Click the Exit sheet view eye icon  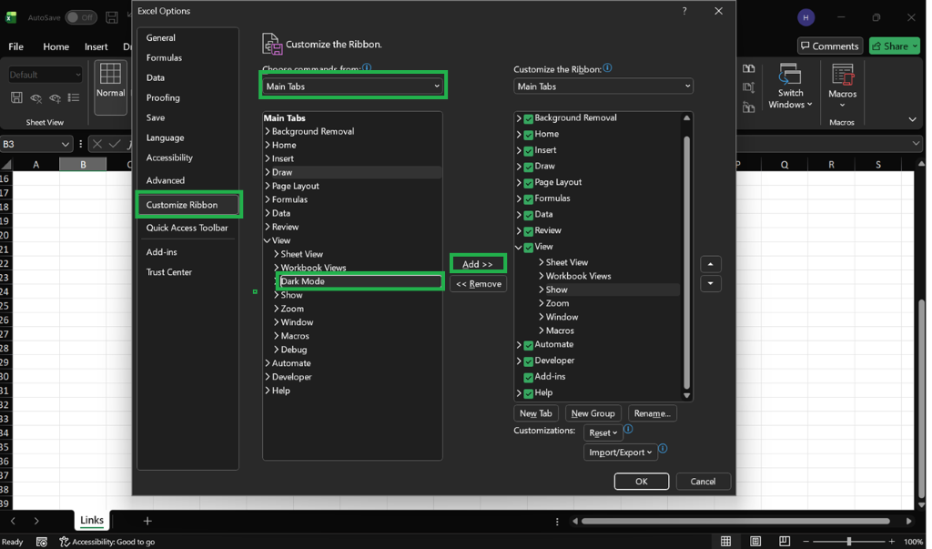pyautogui.click(x=35, y=97)
